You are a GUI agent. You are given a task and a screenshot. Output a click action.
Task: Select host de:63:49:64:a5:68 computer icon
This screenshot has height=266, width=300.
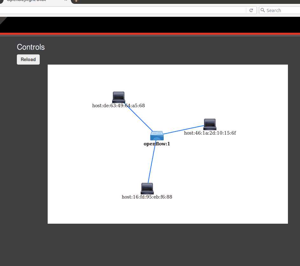coord(119,97)
